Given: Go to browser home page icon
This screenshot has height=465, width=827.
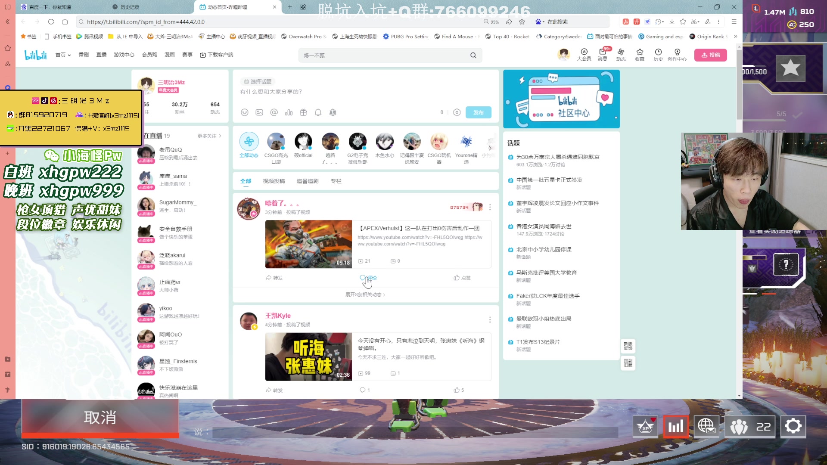Looking at the screenshot, I should click(x=65, y=22).
